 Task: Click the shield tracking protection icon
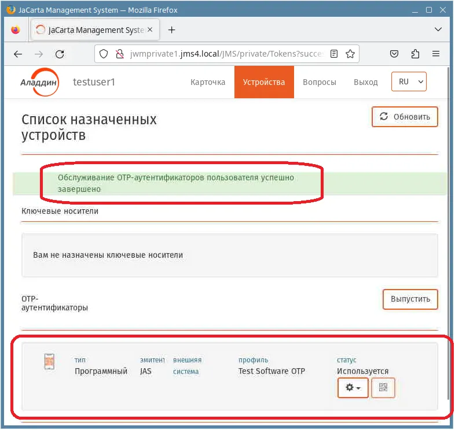(104, 54)
